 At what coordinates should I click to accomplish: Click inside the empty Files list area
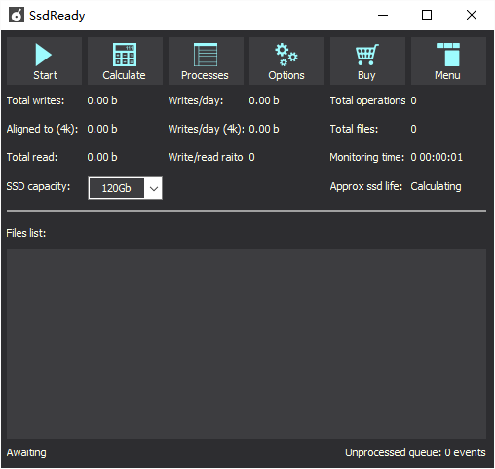tap(247, 343)
